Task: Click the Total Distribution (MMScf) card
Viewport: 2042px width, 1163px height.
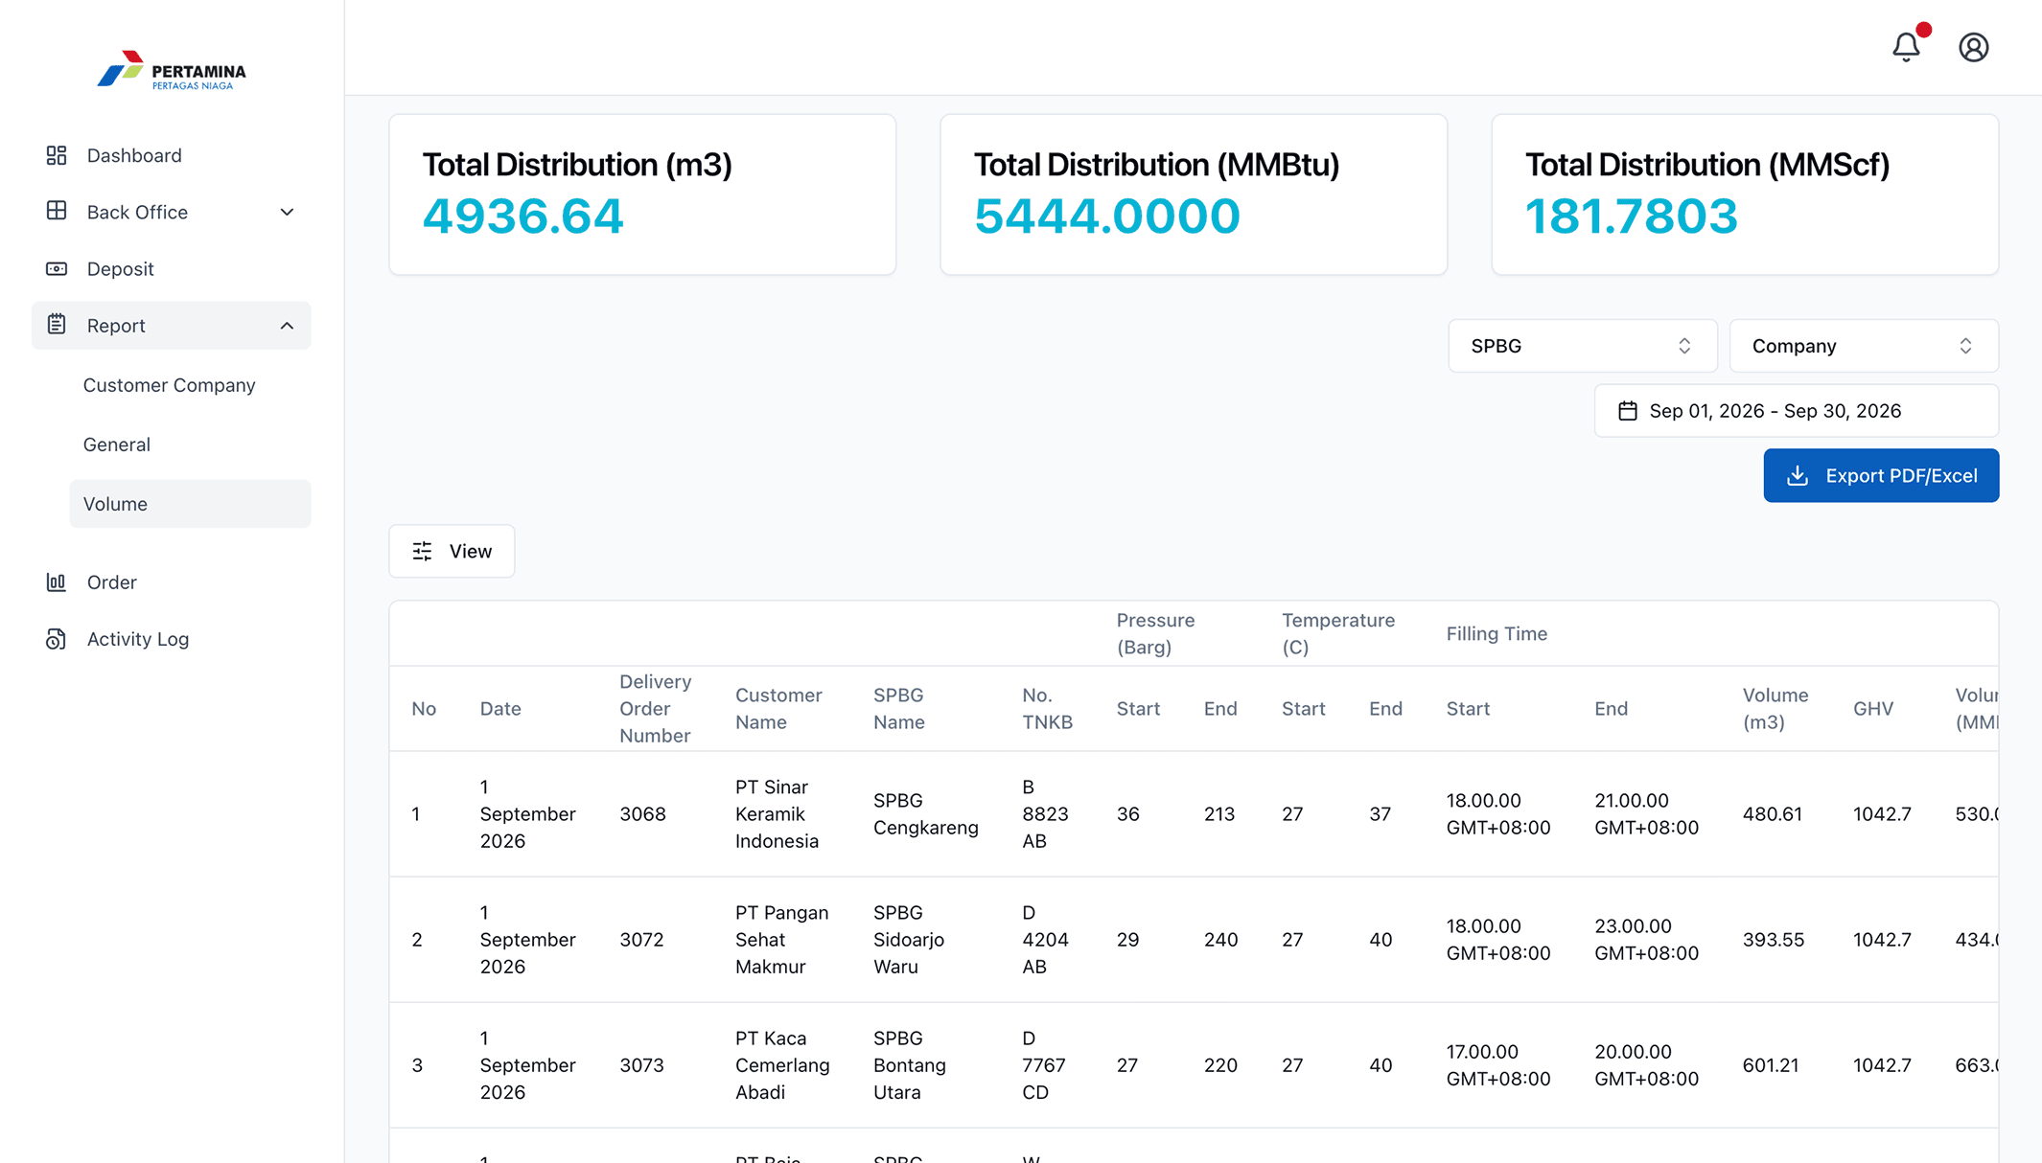Action: [1745, 194]
